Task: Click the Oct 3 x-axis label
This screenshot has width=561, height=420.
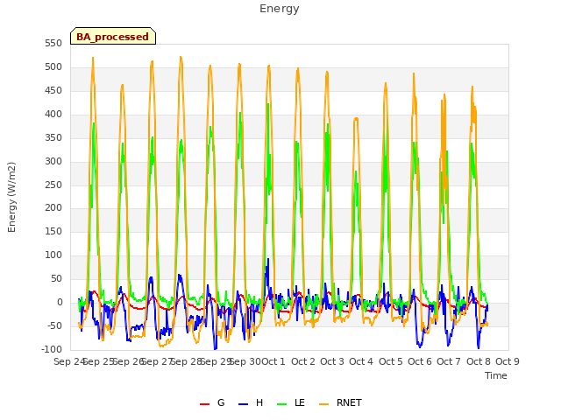Action: pos(332,361)
